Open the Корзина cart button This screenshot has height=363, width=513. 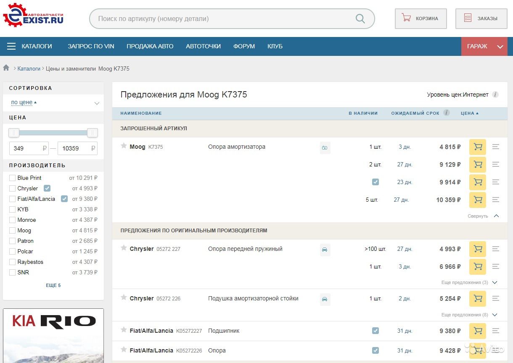pyautogui.click(x=421, y=18)
